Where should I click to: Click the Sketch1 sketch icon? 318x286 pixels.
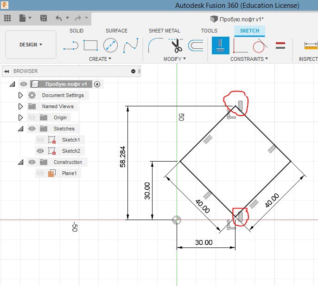[x=52, y=140]
